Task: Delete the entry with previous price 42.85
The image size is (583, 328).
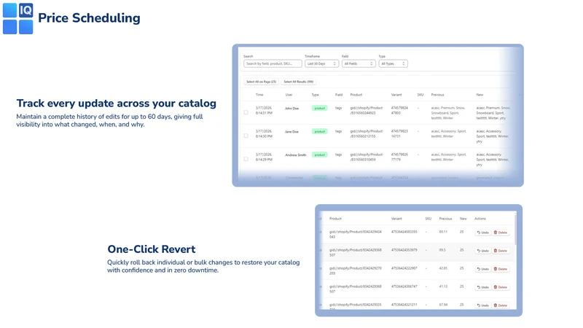Action: tap(501, 269)
